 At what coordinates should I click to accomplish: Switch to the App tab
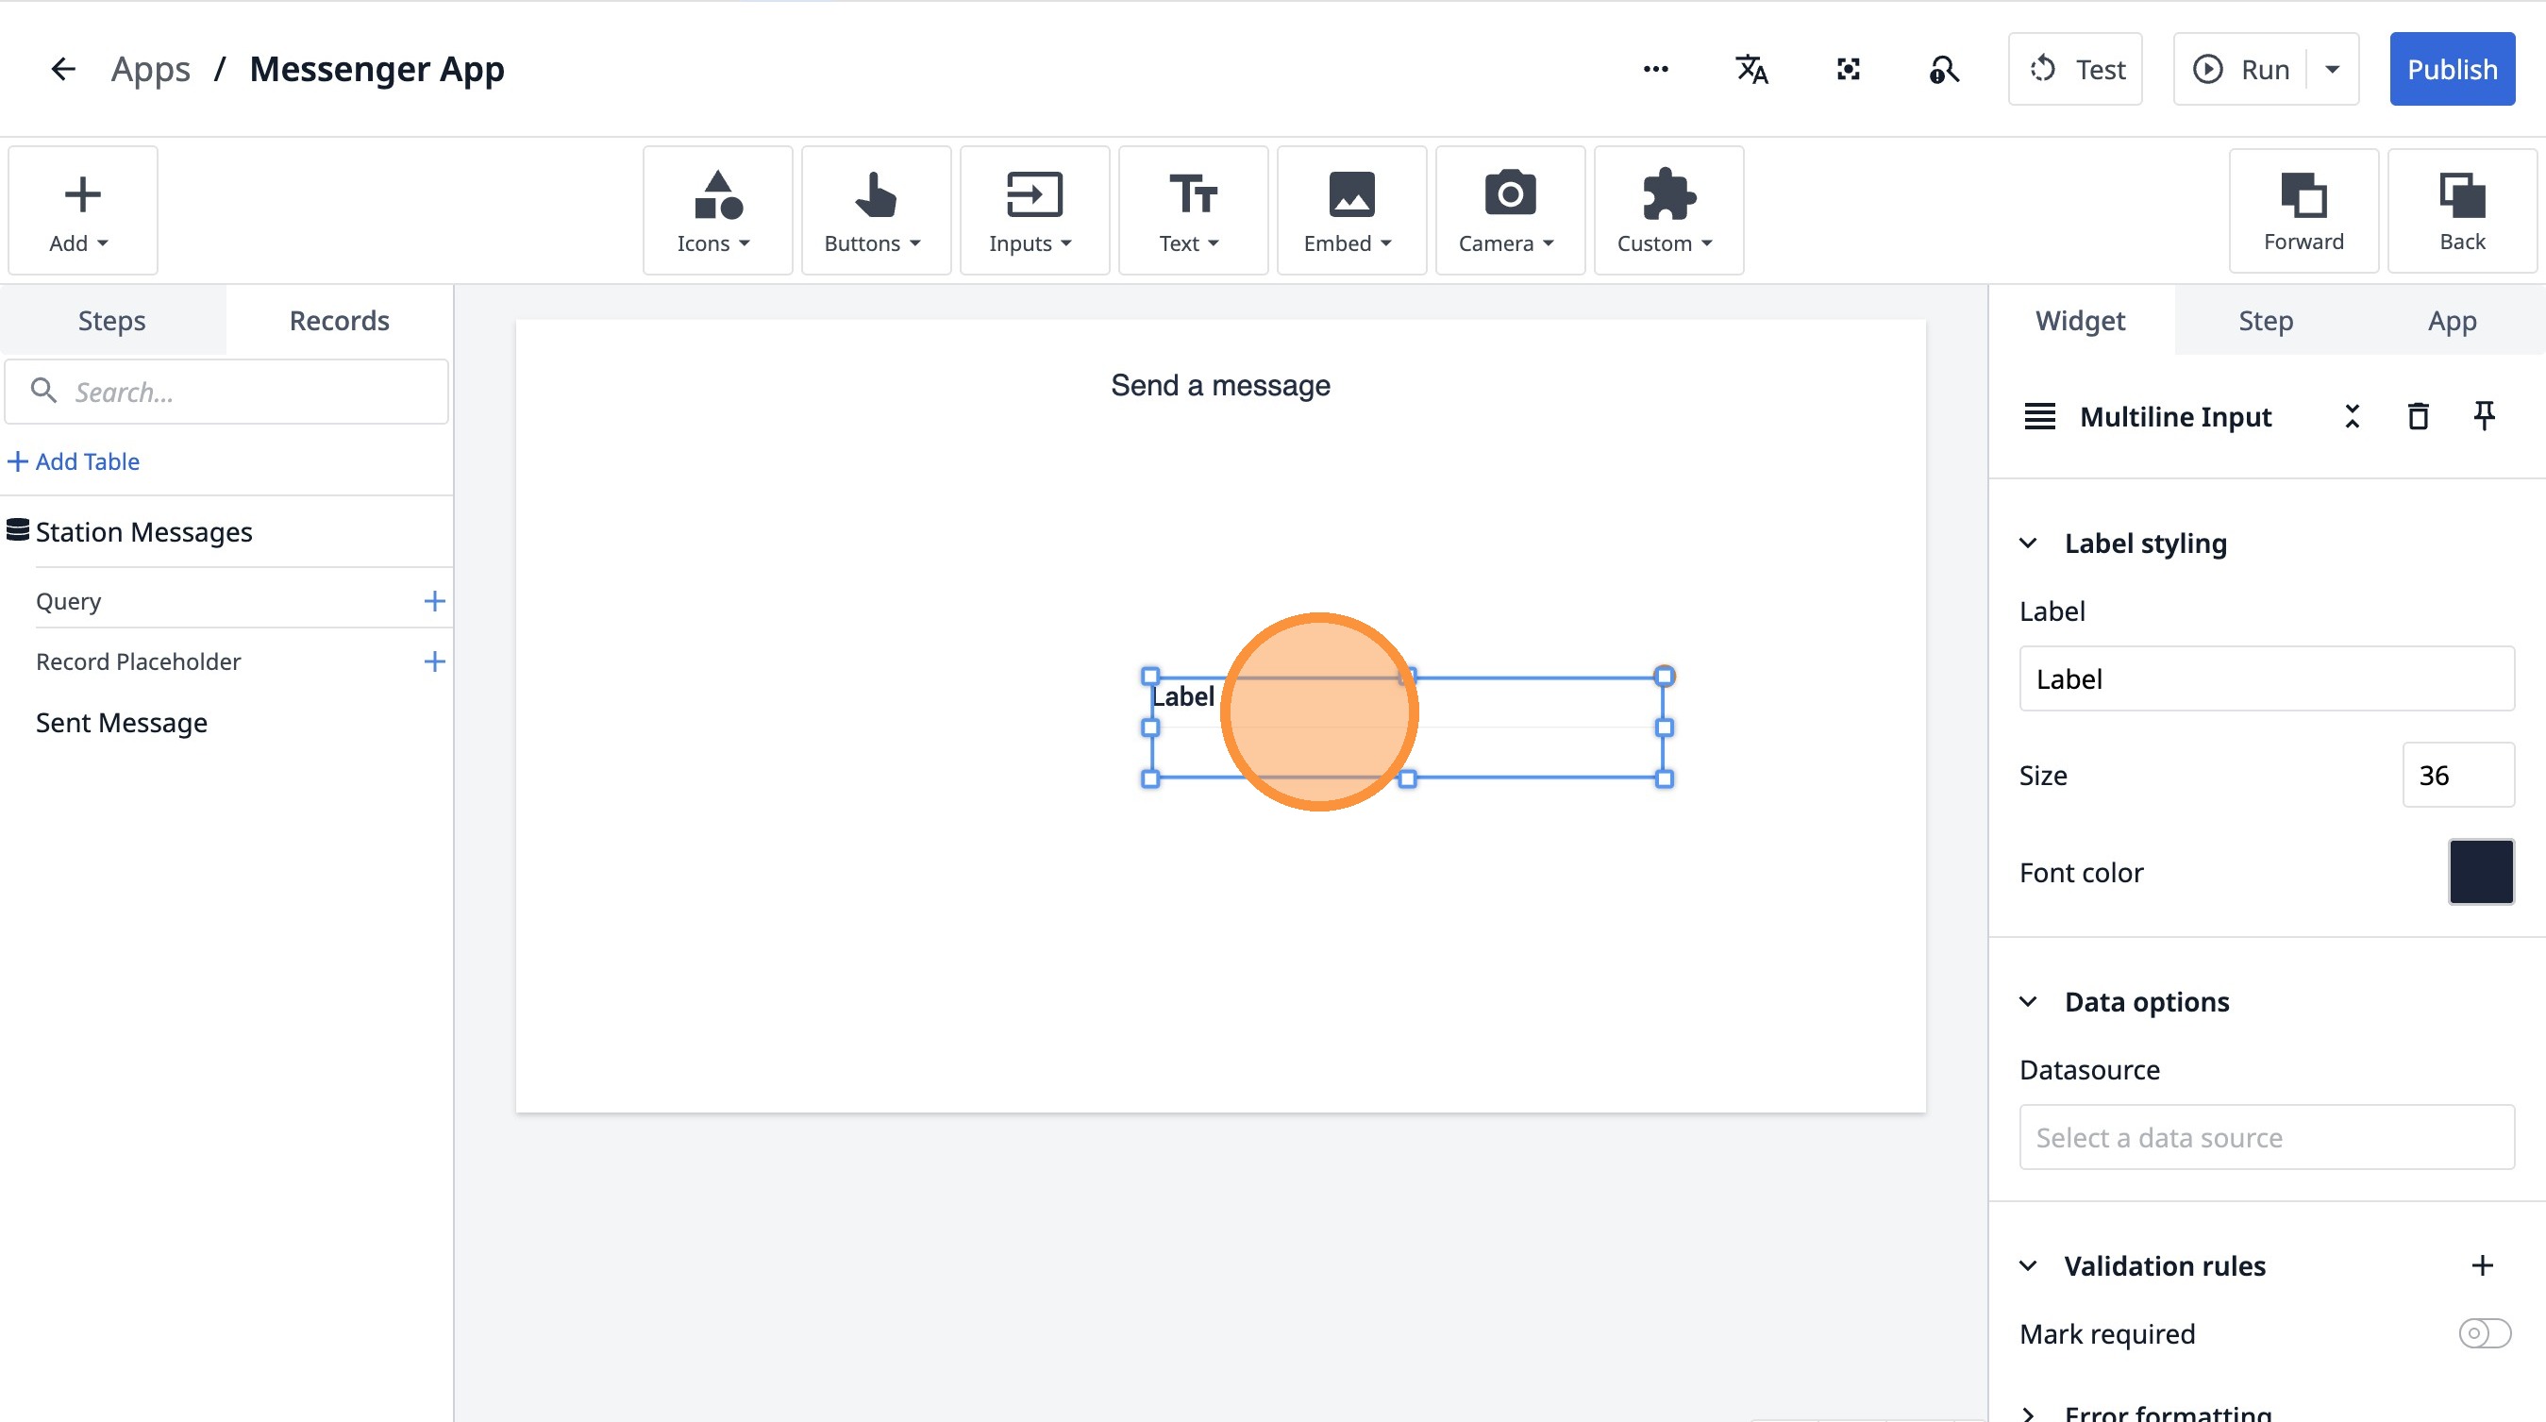tap(2451, 320)
